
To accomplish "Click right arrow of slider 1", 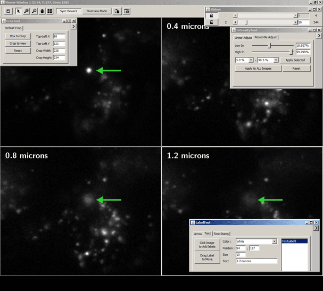I will [295, 15].
